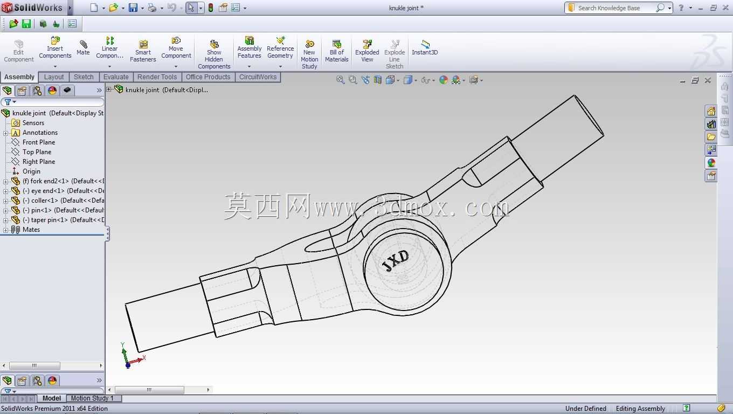Screen dimensions: 733x414
Task: Open the Insert Components dropdown arrow
Action: coord(55,67)
